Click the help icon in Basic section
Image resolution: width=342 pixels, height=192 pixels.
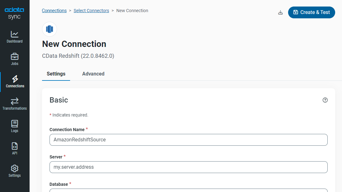325,100
